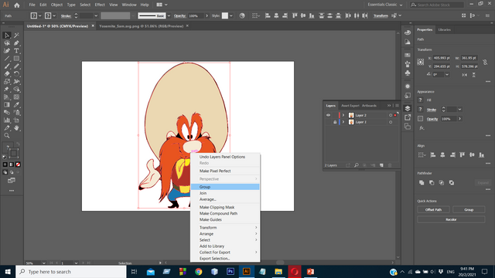
Task: Select the Gradient tool
Action: 7,105
